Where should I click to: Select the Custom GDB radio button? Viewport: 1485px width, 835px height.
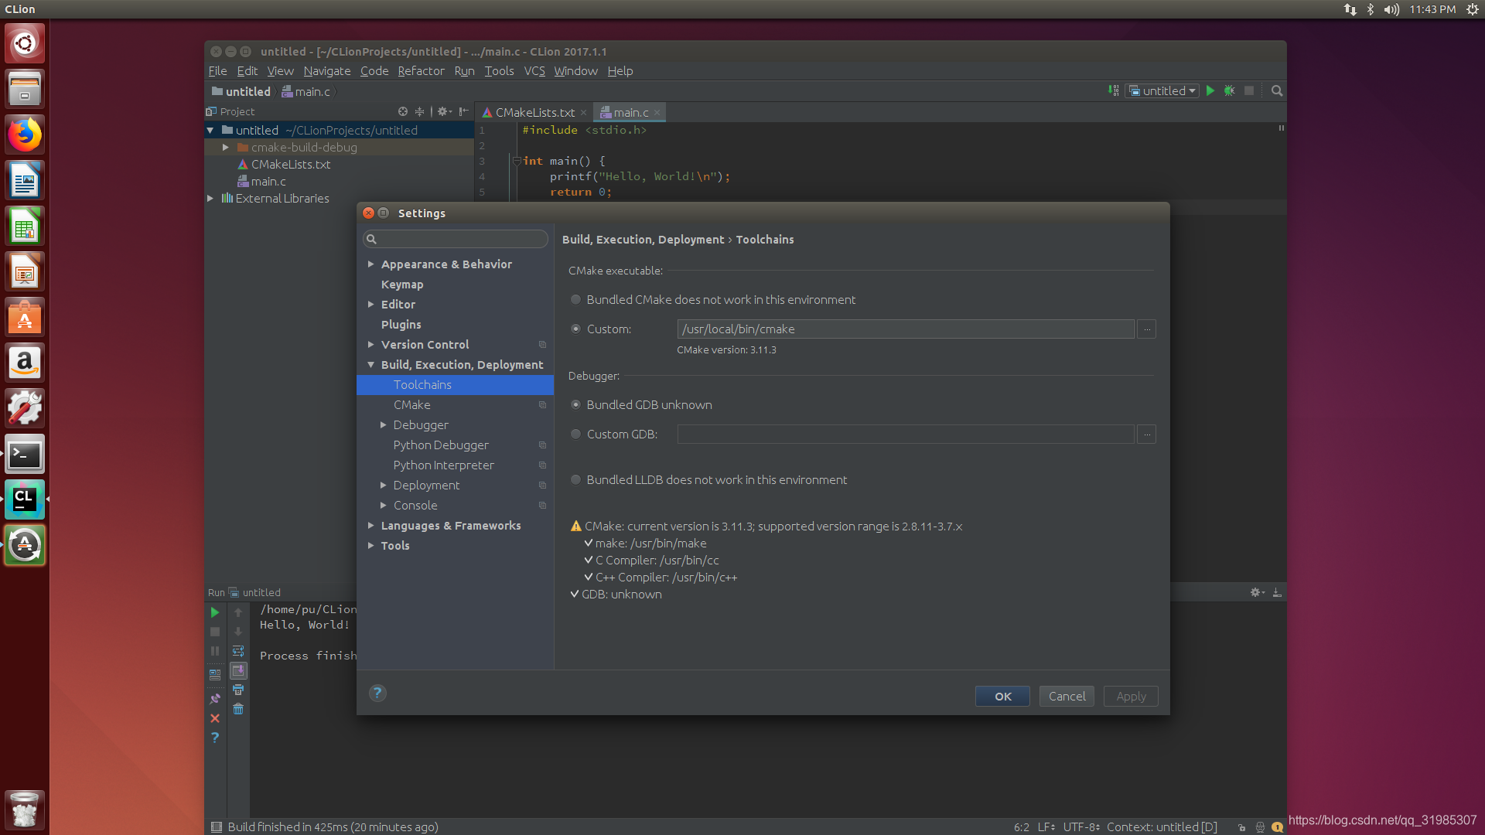[575, 435]
